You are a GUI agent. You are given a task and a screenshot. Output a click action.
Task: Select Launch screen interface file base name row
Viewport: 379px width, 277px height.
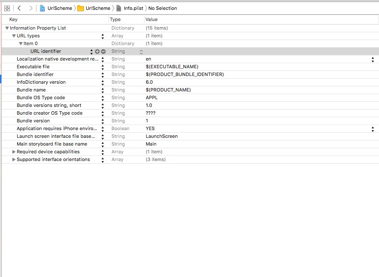(x=190, y=137)
